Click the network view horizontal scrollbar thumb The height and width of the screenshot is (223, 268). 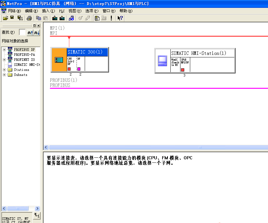(x=158, y=147)
